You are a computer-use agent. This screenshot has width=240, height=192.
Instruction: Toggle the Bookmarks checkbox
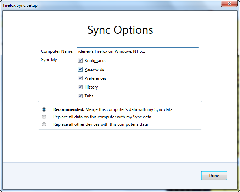[80, 61]
